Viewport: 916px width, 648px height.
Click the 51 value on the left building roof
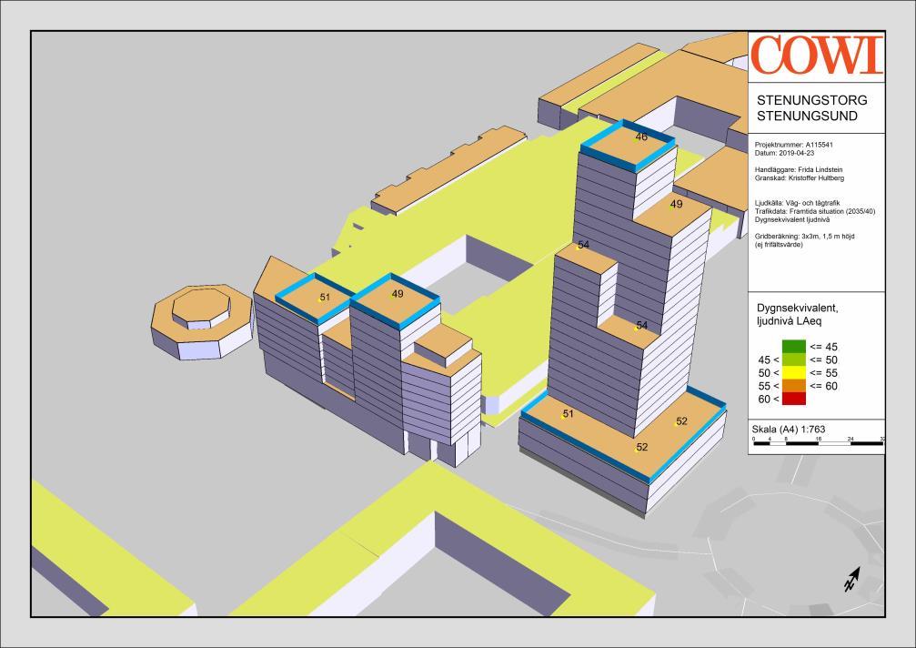pyautogui.click(x=325, y=297)
